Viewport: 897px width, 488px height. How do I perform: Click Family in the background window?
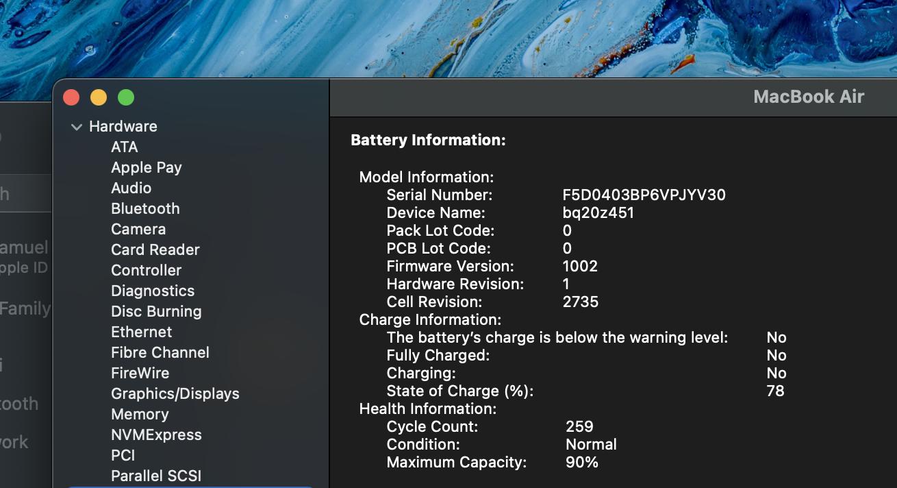(25, 309)
